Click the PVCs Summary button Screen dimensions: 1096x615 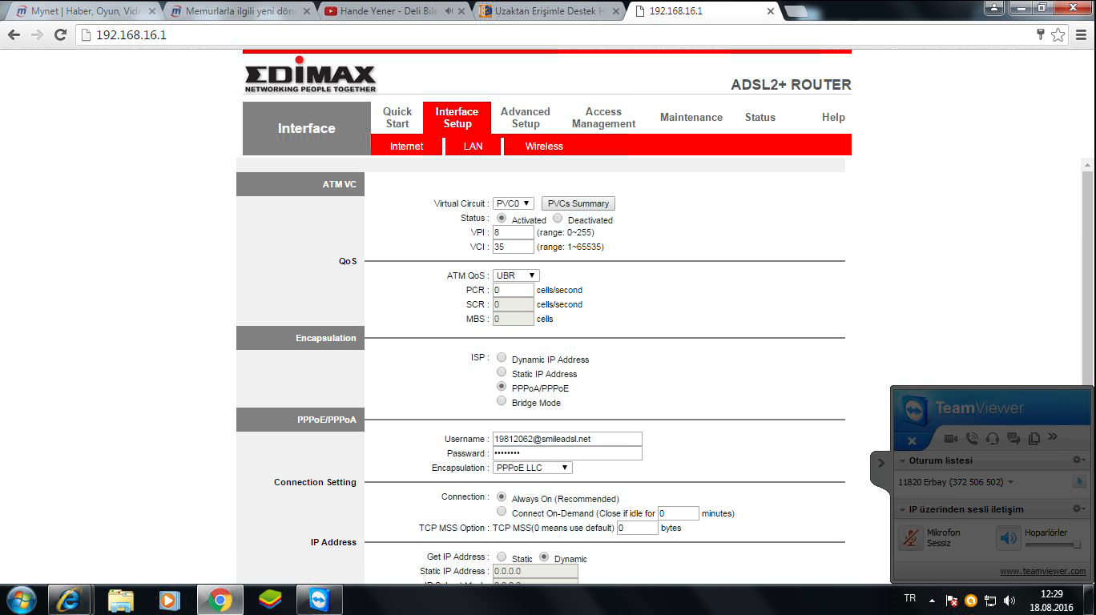(x=578, y=203)
